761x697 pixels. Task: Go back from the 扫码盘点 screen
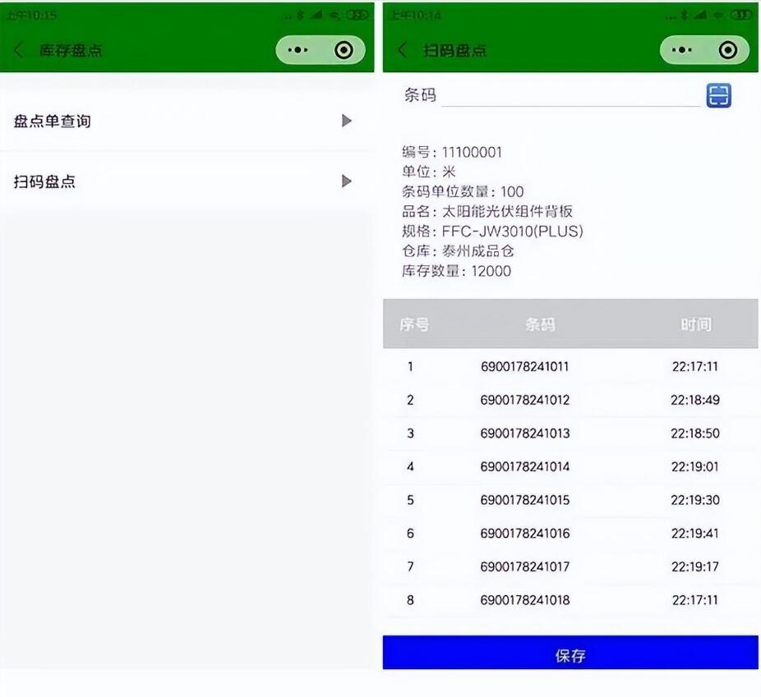pos(402,50)
